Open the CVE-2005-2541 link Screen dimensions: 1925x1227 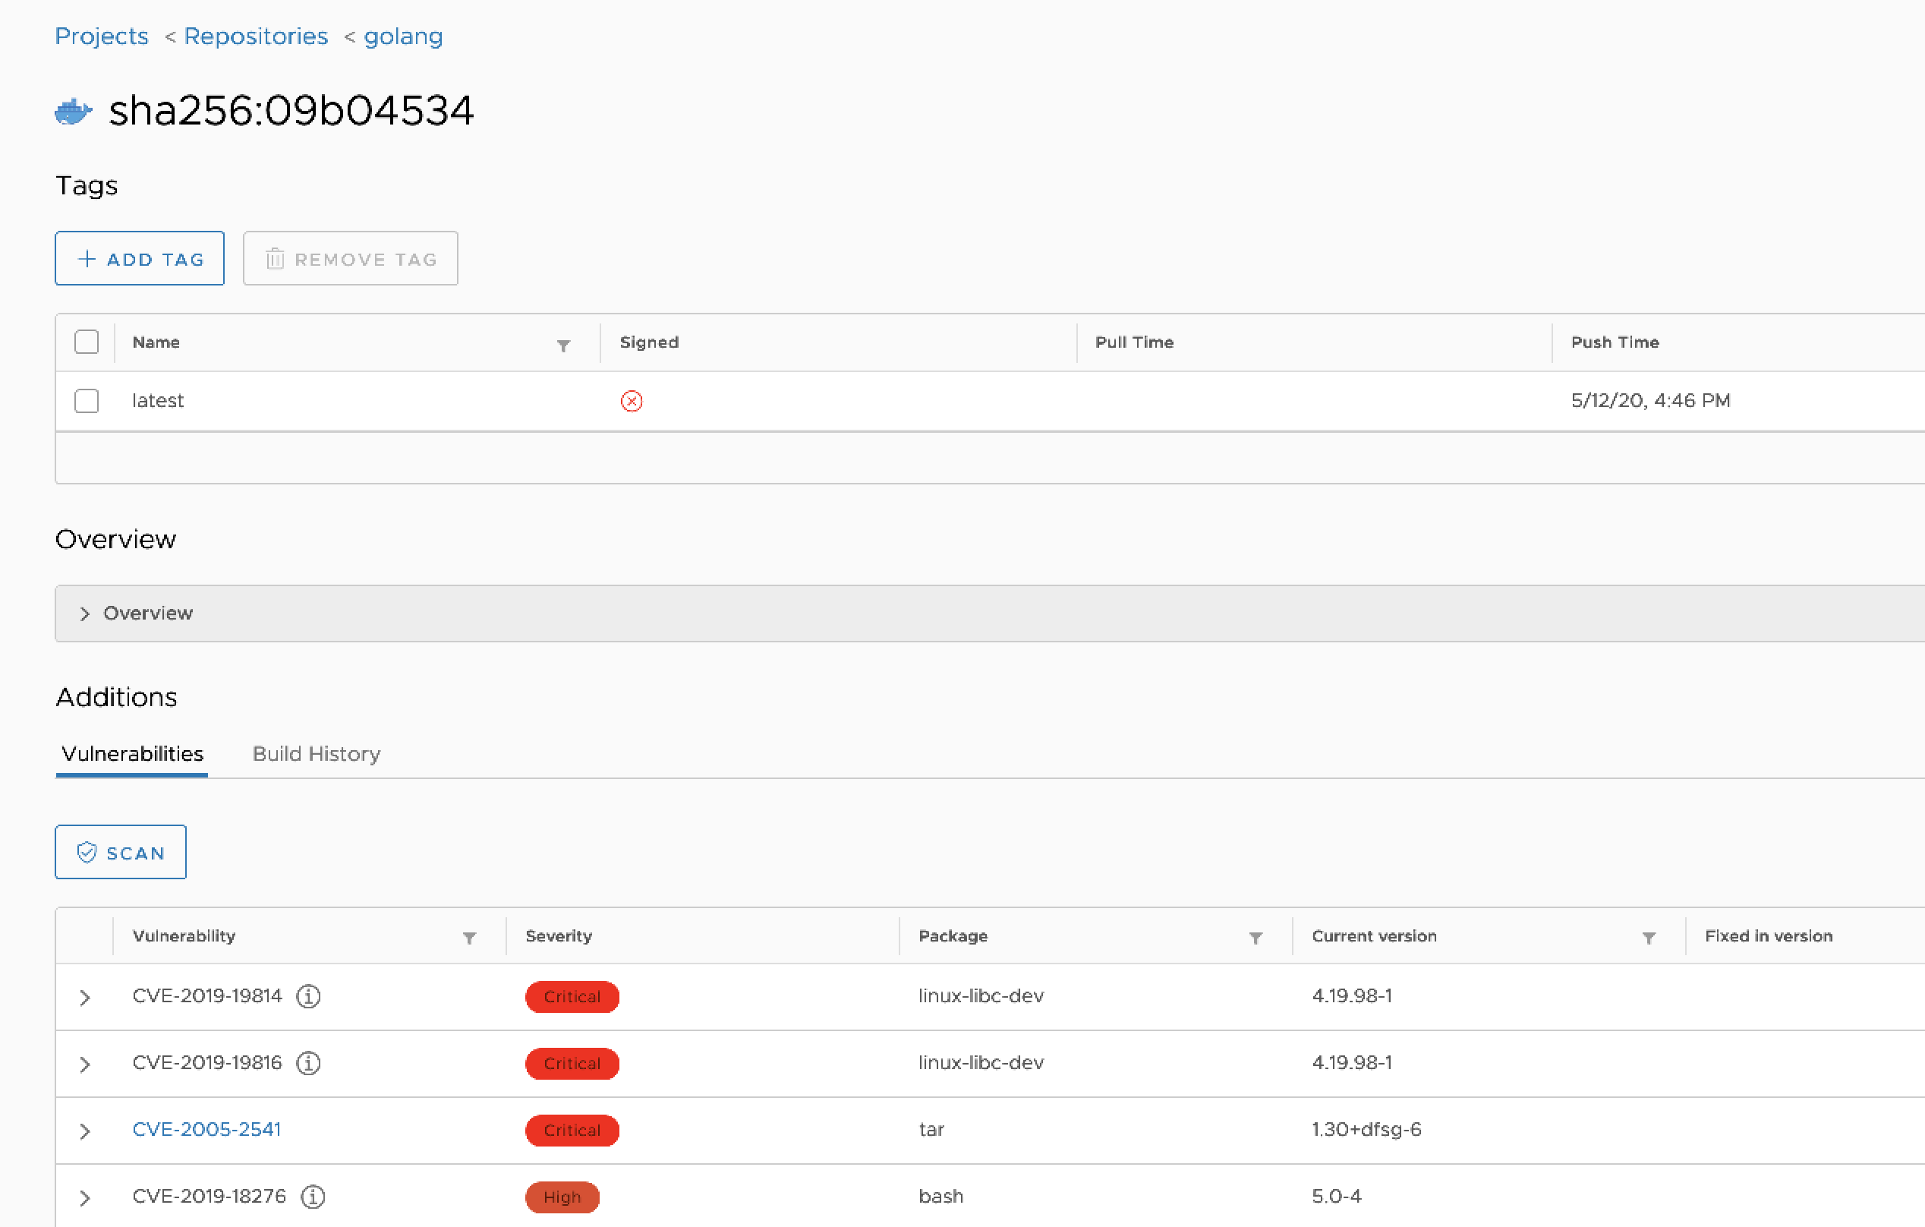pos(206,1129)
